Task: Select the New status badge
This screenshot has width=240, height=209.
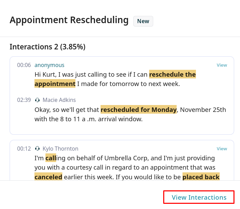Action: [143, 21]
